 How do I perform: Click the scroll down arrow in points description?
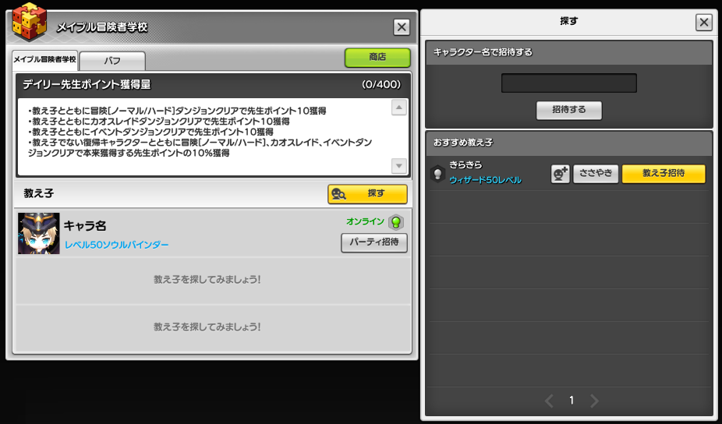click(398, 166)
